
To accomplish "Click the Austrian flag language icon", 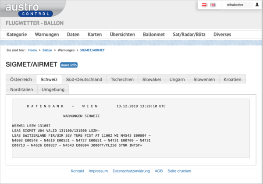I will click(x=204, y=5).
